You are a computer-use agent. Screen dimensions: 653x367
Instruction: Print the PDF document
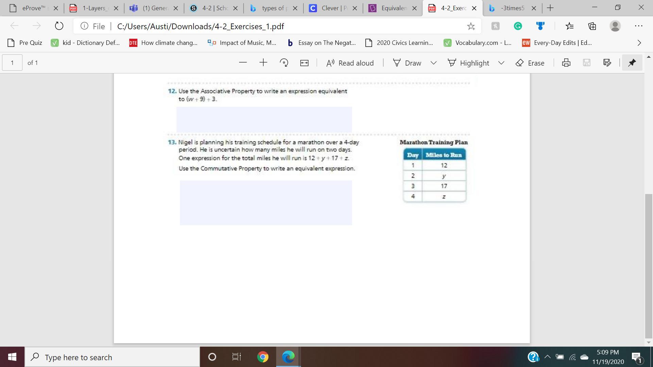pyautogui.click(x=566, y=63)
